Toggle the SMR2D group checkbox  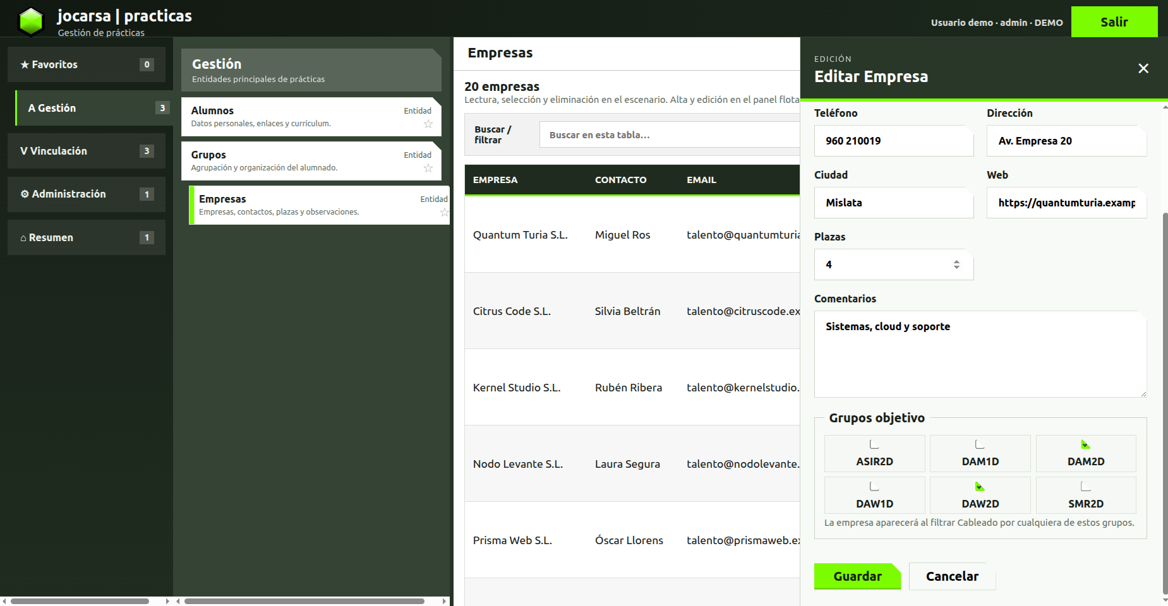point(1085,487)
